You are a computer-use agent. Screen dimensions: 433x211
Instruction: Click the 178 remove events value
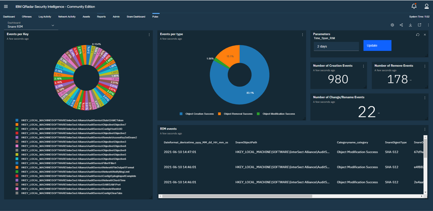click(398, 79)
